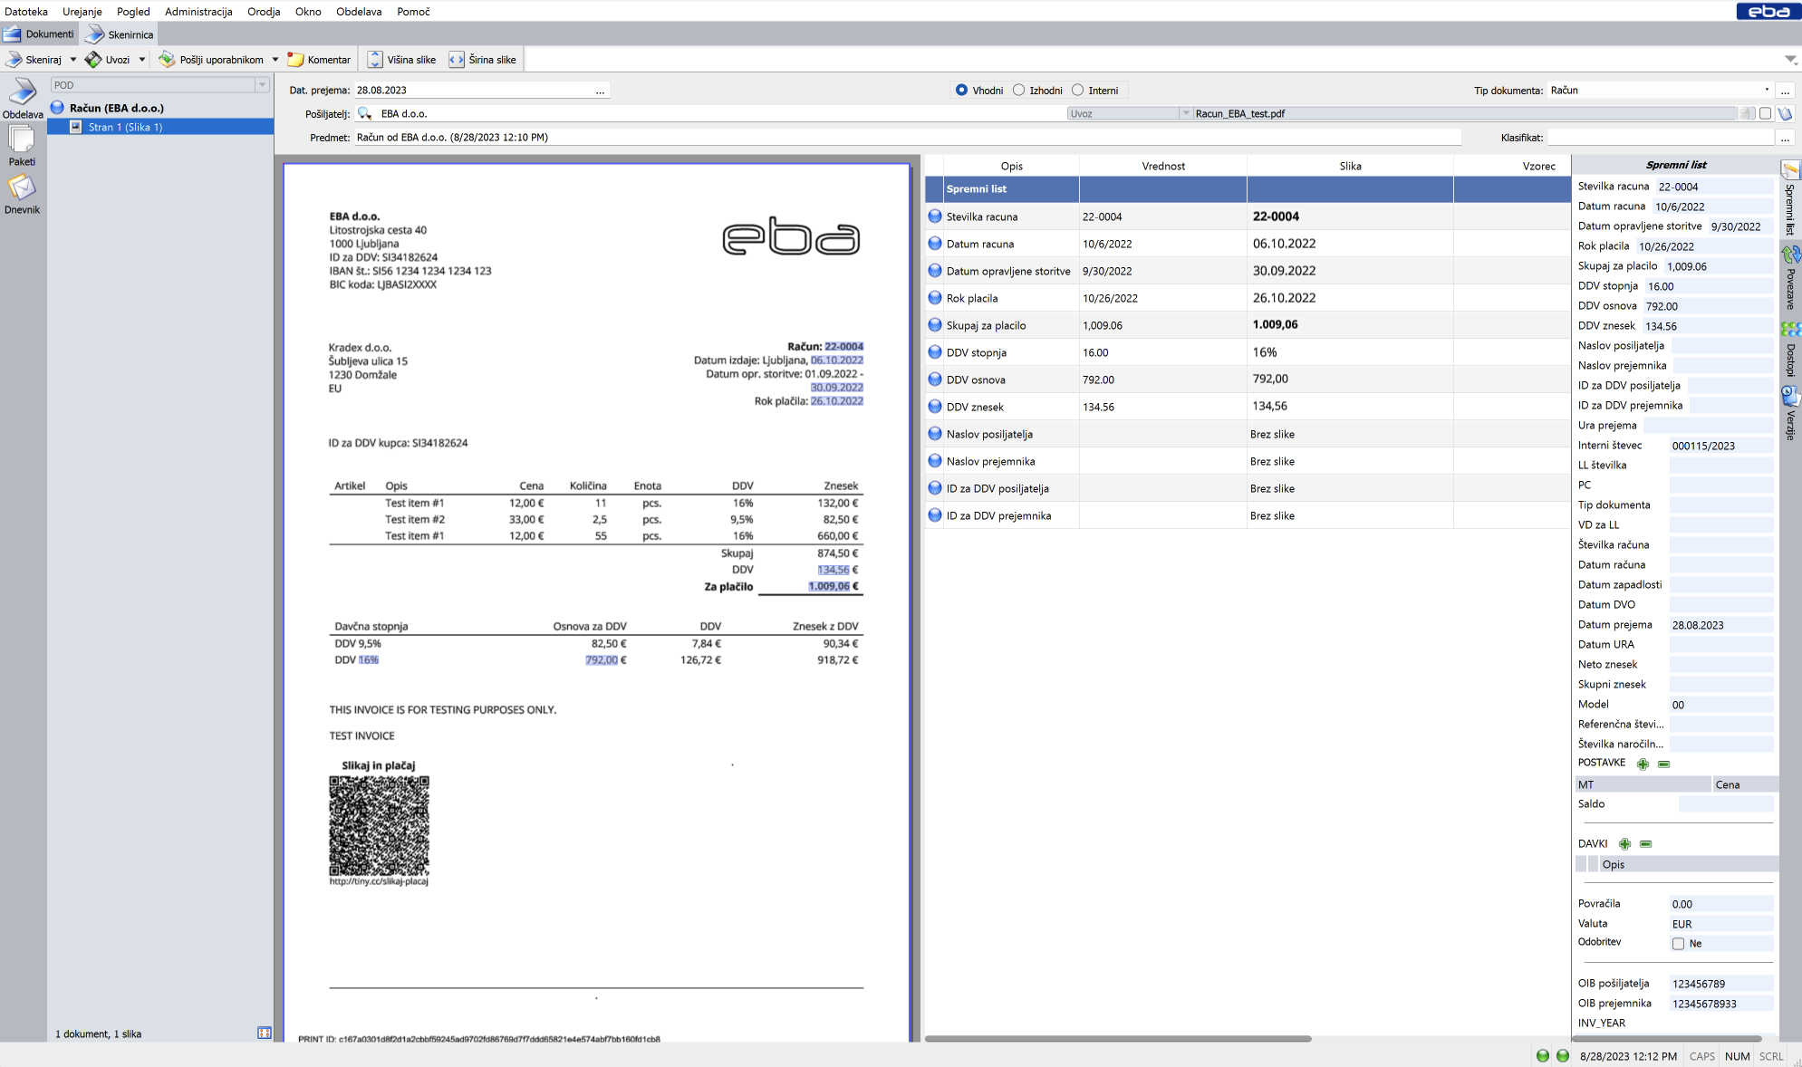Toggle the Odobritev Ne checkbox
The height and width of the screenshot is (1067, 1802).
(x=1678, y=944)
